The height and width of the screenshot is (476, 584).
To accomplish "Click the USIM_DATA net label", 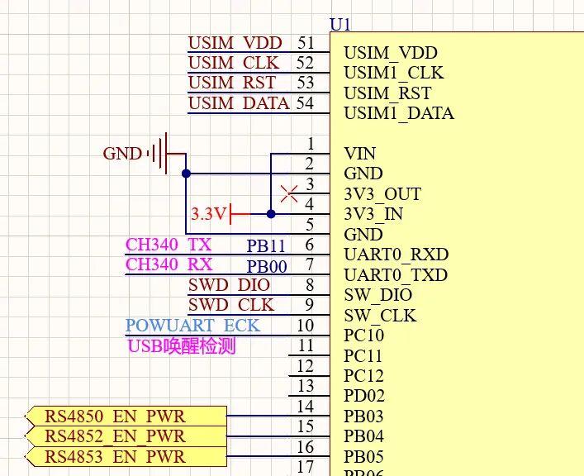I will 239,103.
